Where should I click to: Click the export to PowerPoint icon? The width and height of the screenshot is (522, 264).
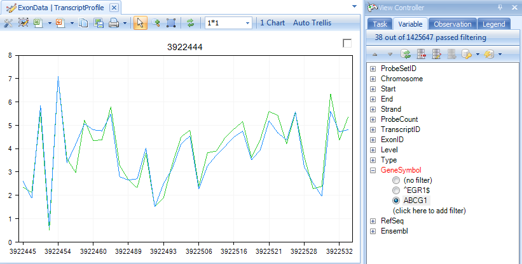click(x=60, y=23)
